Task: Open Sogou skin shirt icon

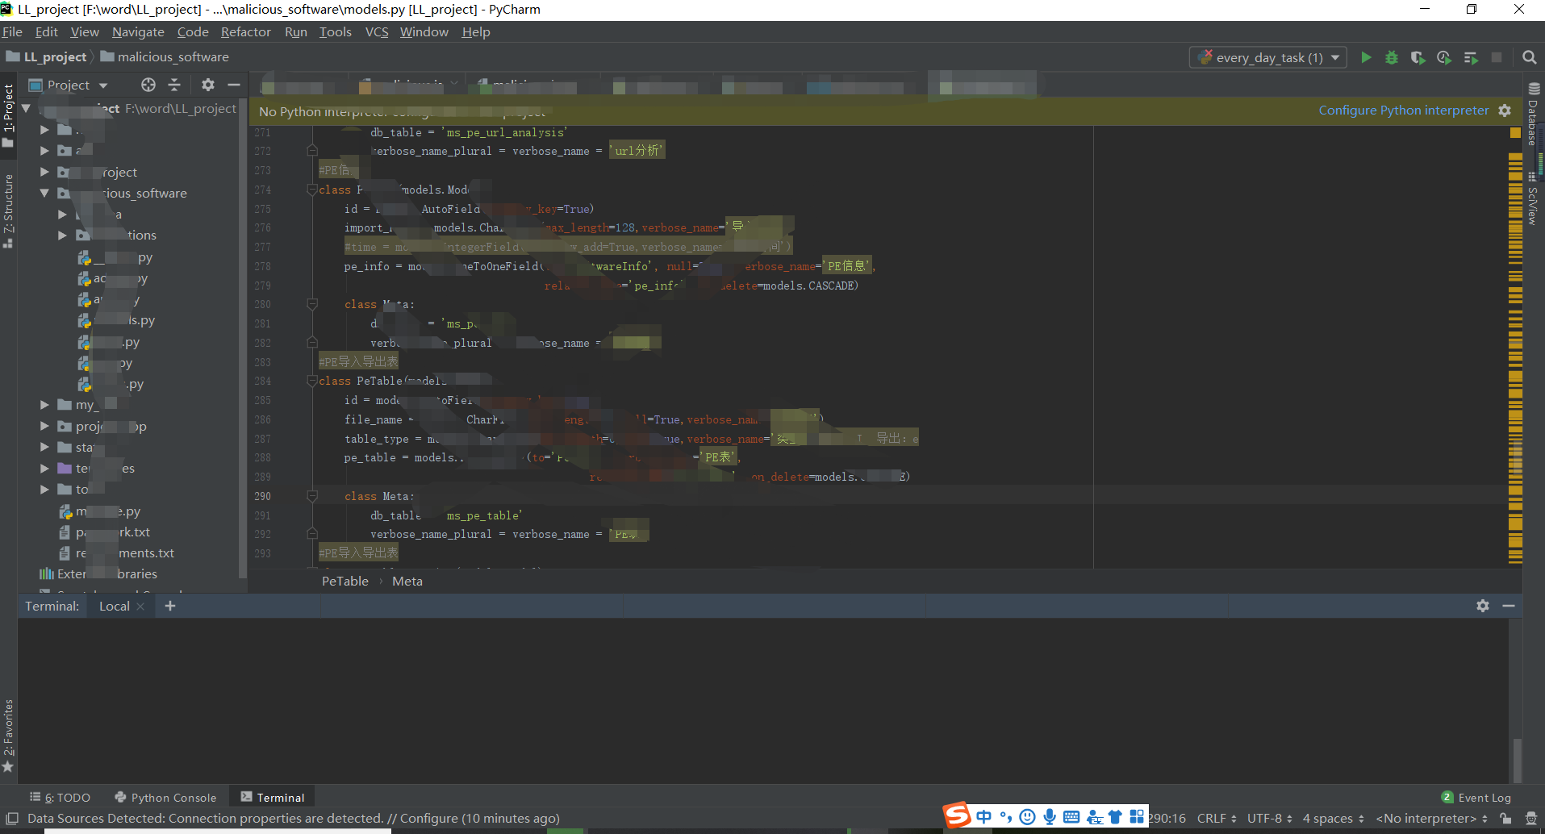Action: [1116, 817]
